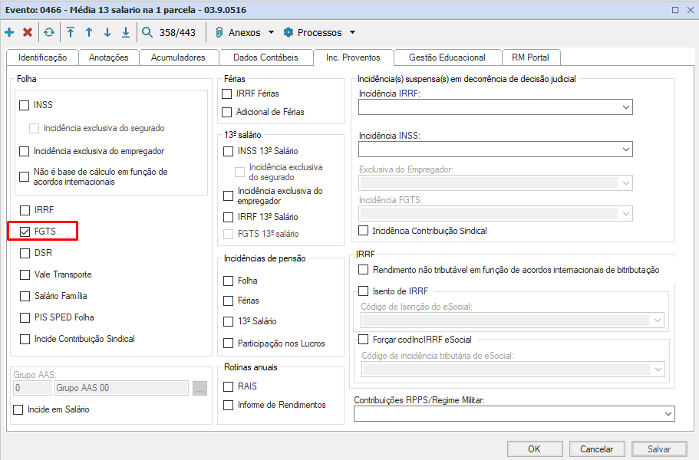This screenshot has height=460, width=699.
Task: Click the refresh record icon
Action: 49,32
